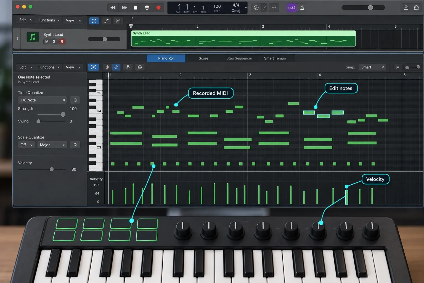This screenshot has width=424, height=283.
Task: Open the Scale Quantize Off dropdown
Action: (26, 145)
